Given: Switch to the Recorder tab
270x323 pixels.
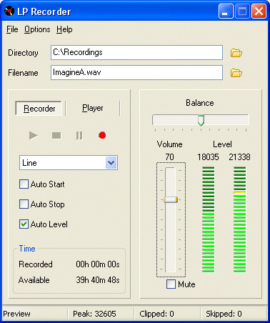Looking at the screenshot, I should tap(39, 109).
